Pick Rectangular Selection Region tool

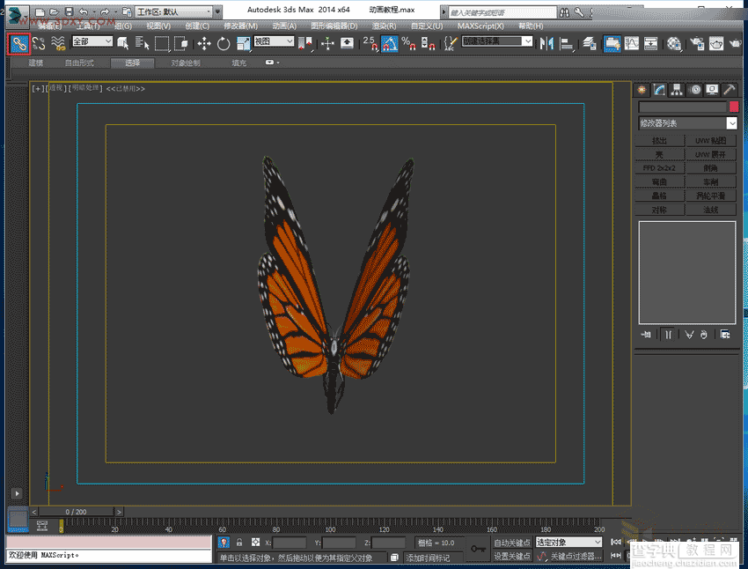tap(162, 44)
